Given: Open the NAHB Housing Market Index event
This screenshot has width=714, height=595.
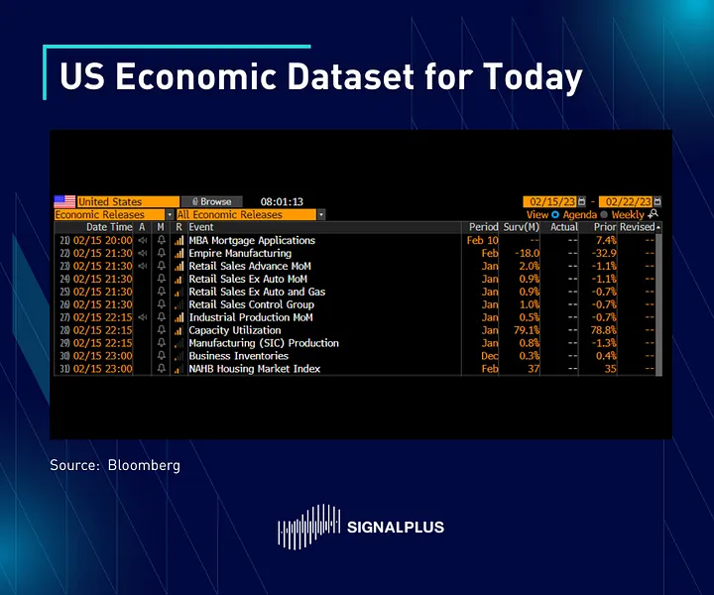Looking at the screenshot, I should click(x=255, y=369).
